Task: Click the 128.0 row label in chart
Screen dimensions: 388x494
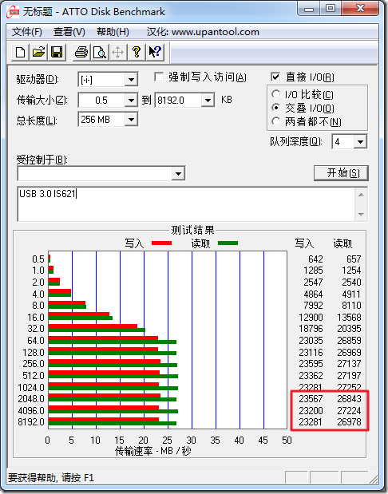Action: (x=34, y=352)
